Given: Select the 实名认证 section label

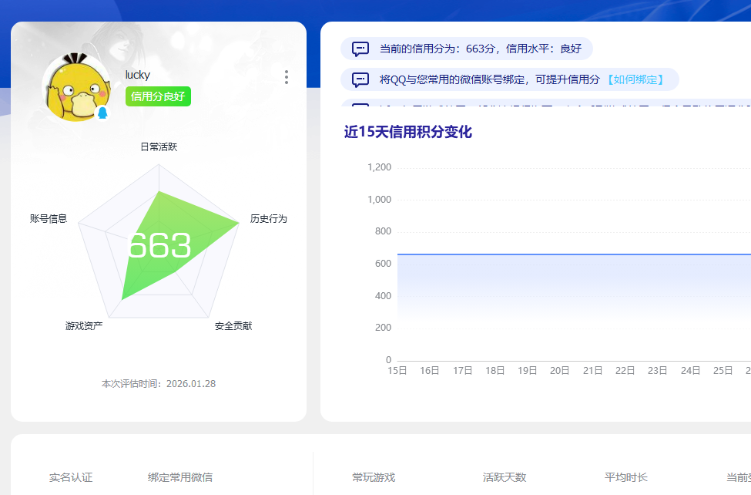Looking at the screenshot, I should pyautogui.click(x=73, y=478).
